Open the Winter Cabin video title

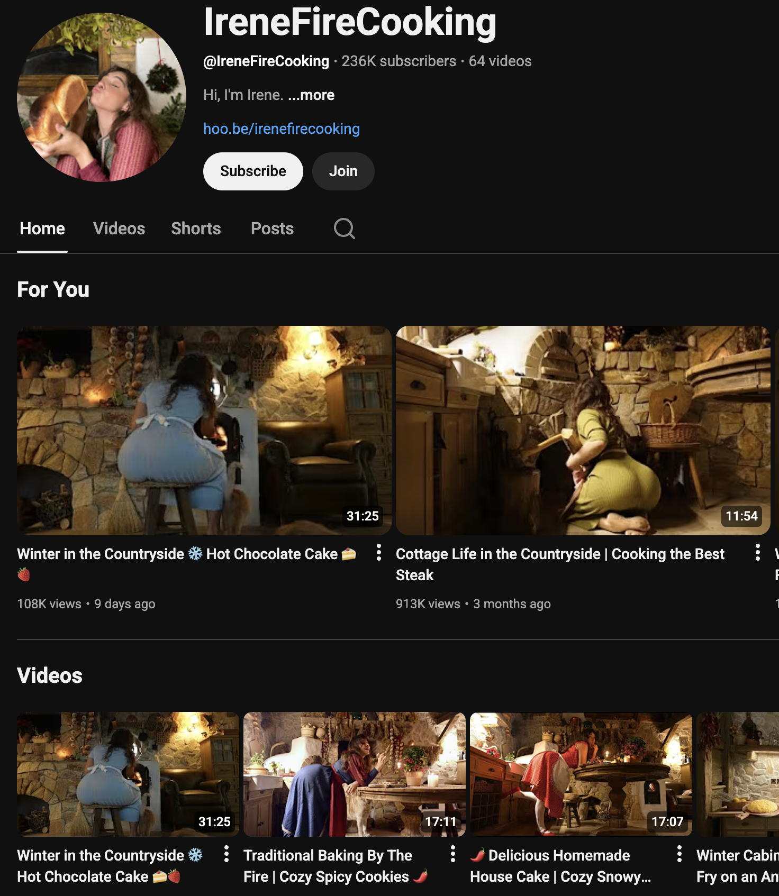(x=738, y=866)
